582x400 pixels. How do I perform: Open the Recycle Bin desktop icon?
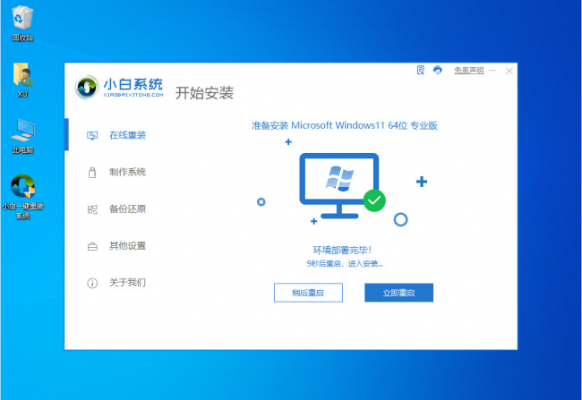(x=22, y=22)
